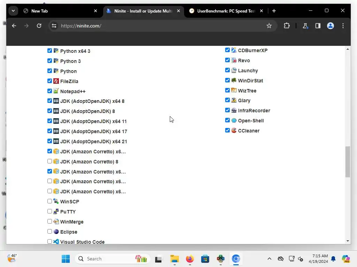This screenshot has height=267, width=357.
Task: Click the Glary icon
Action: 234,100
